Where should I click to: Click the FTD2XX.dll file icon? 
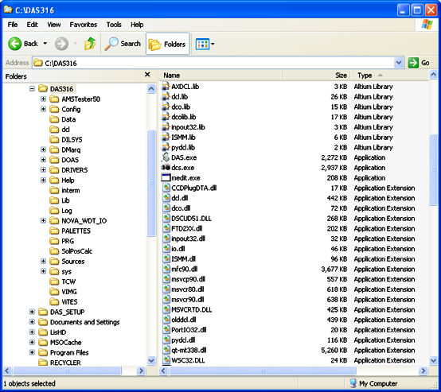coord(166,228)
